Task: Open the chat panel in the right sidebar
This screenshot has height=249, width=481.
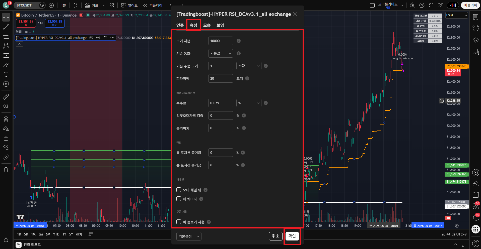Action: click(x=475, y=52)
